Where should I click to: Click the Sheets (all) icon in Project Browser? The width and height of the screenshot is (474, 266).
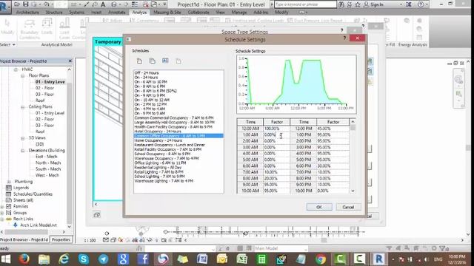click(9, 200)
